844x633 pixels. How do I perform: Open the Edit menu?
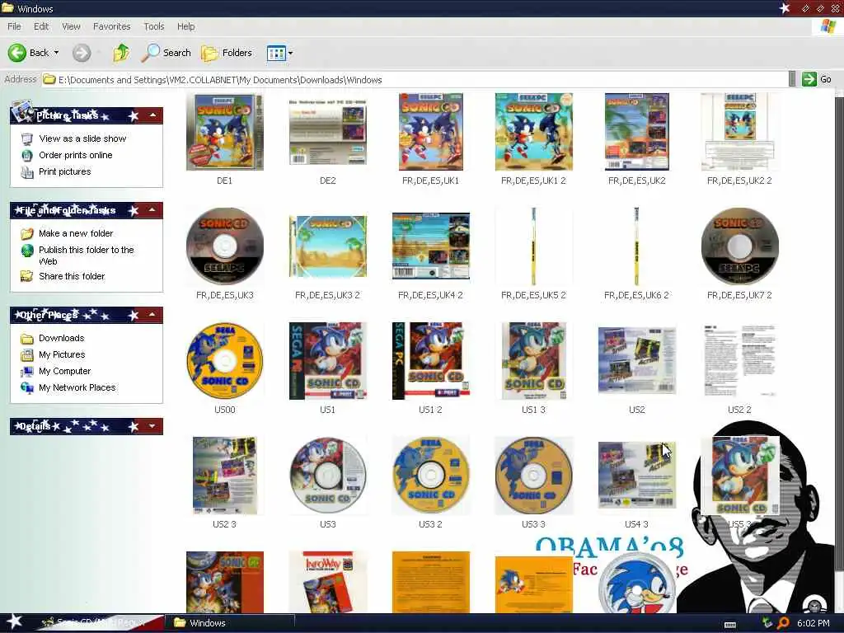coord(41,26)
